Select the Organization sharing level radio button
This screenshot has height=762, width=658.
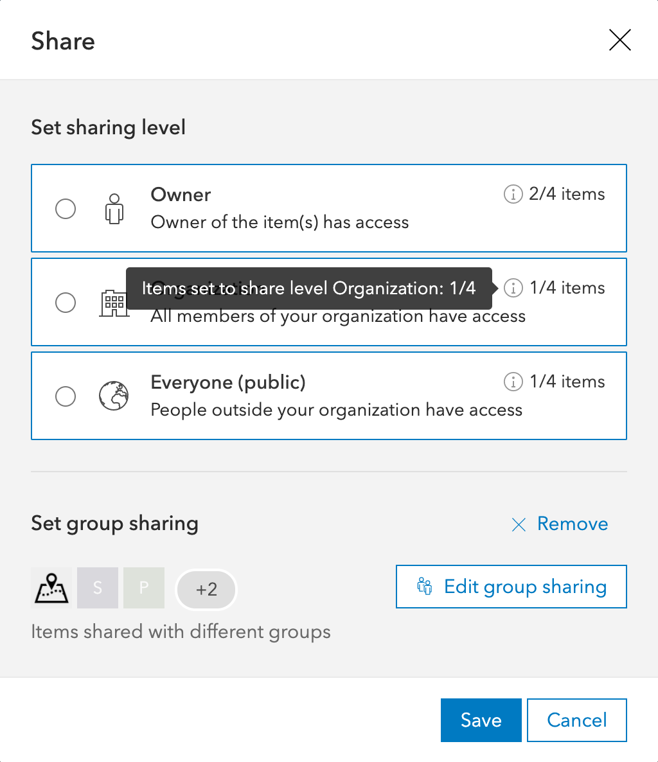66,303
